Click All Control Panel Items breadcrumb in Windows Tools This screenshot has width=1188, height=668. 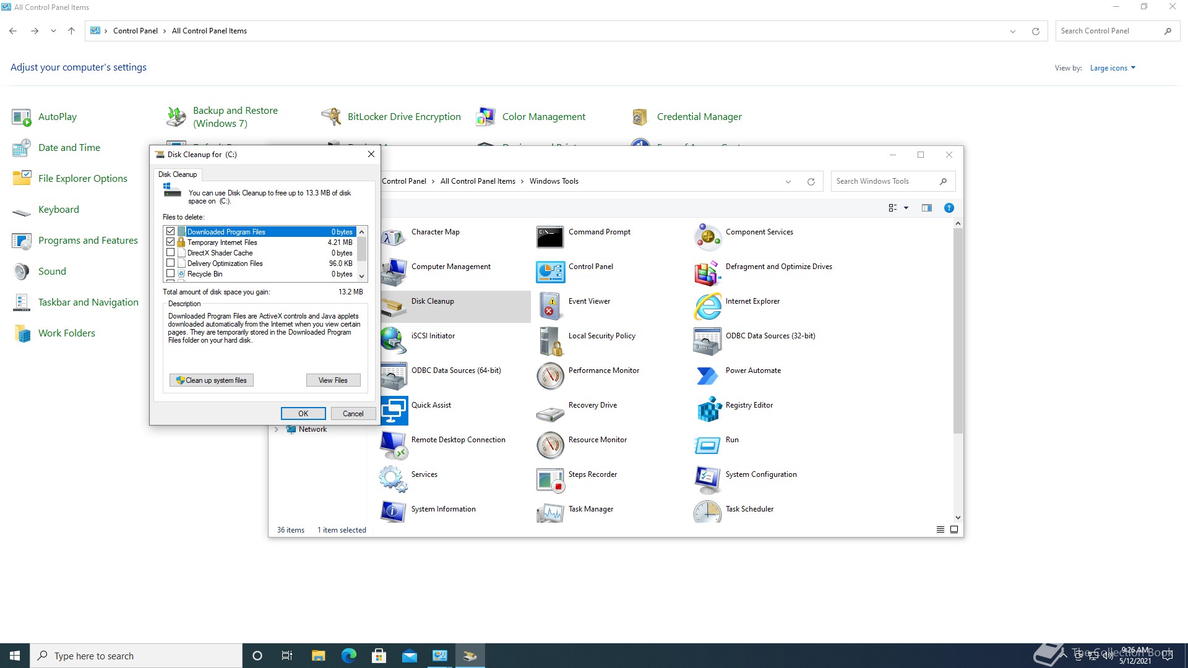pyautogui.click(x=477, y=181)
